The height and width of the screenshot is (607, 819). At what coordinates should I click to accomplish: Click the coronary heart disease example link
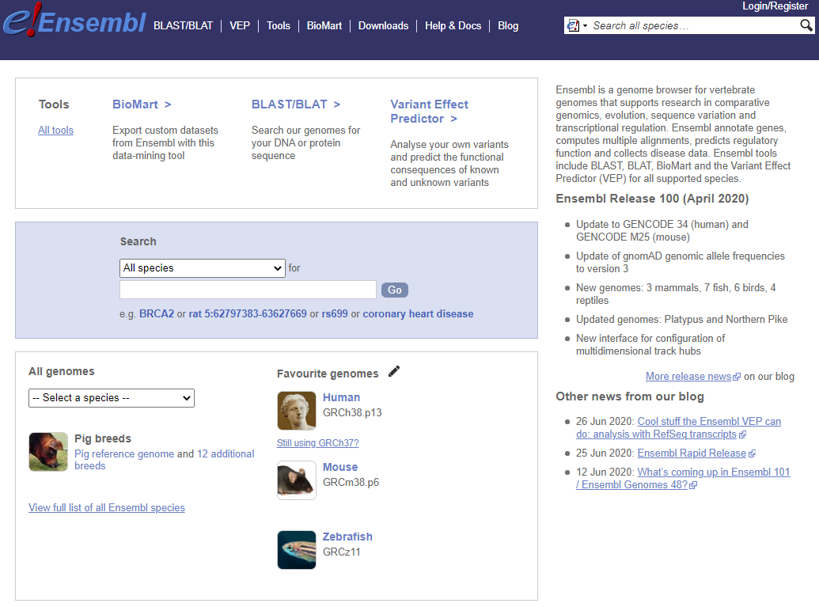click(x=418, y=314)
